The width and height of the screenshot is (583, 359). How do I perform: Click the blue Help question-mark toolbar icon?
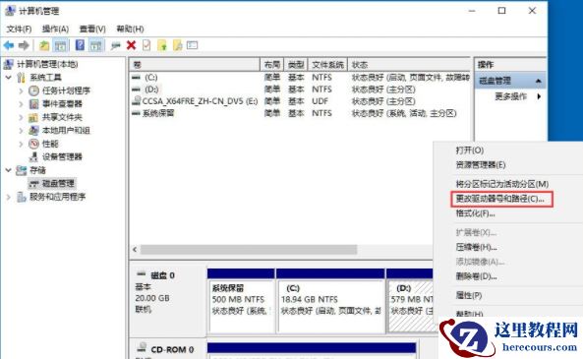[x=80, y=45]
